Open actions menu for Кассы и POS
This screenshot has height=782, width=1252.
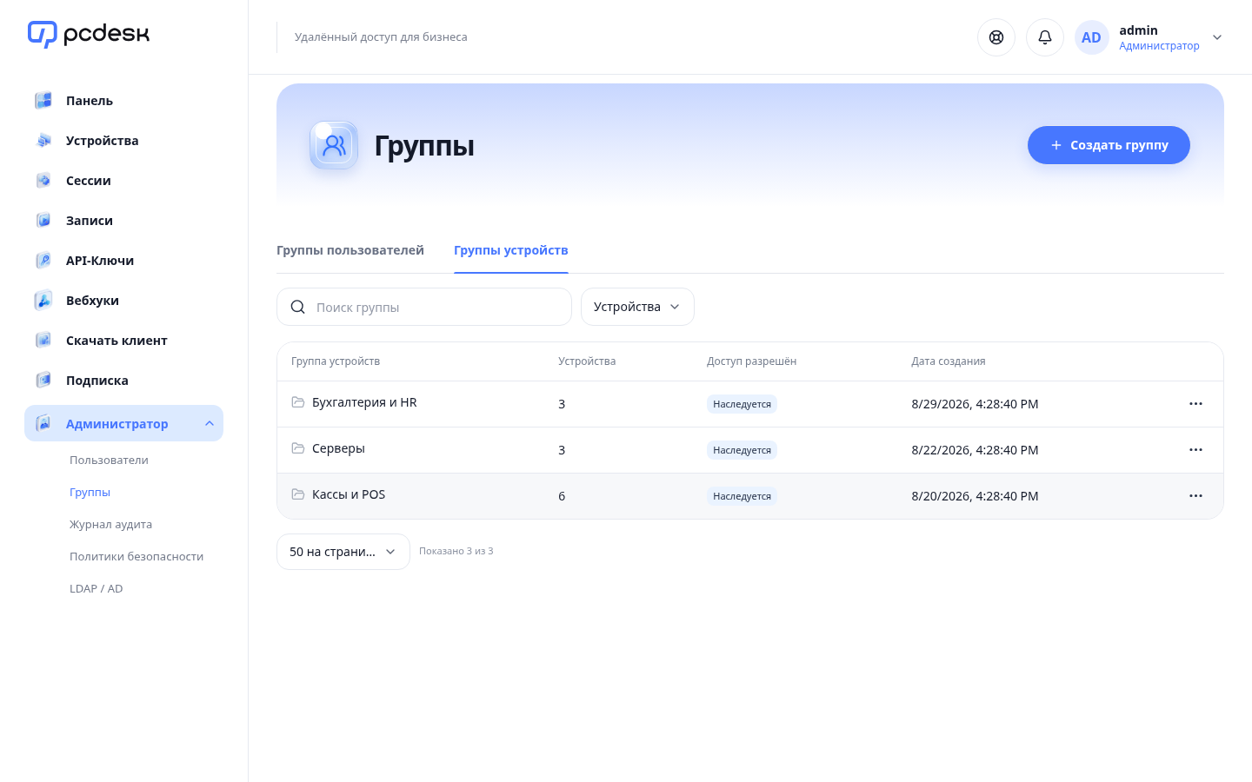coord(1195,496)
